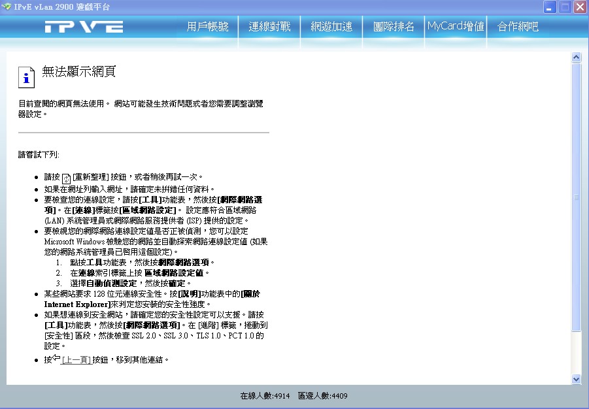Select the 團隊排名 tab

394,26
